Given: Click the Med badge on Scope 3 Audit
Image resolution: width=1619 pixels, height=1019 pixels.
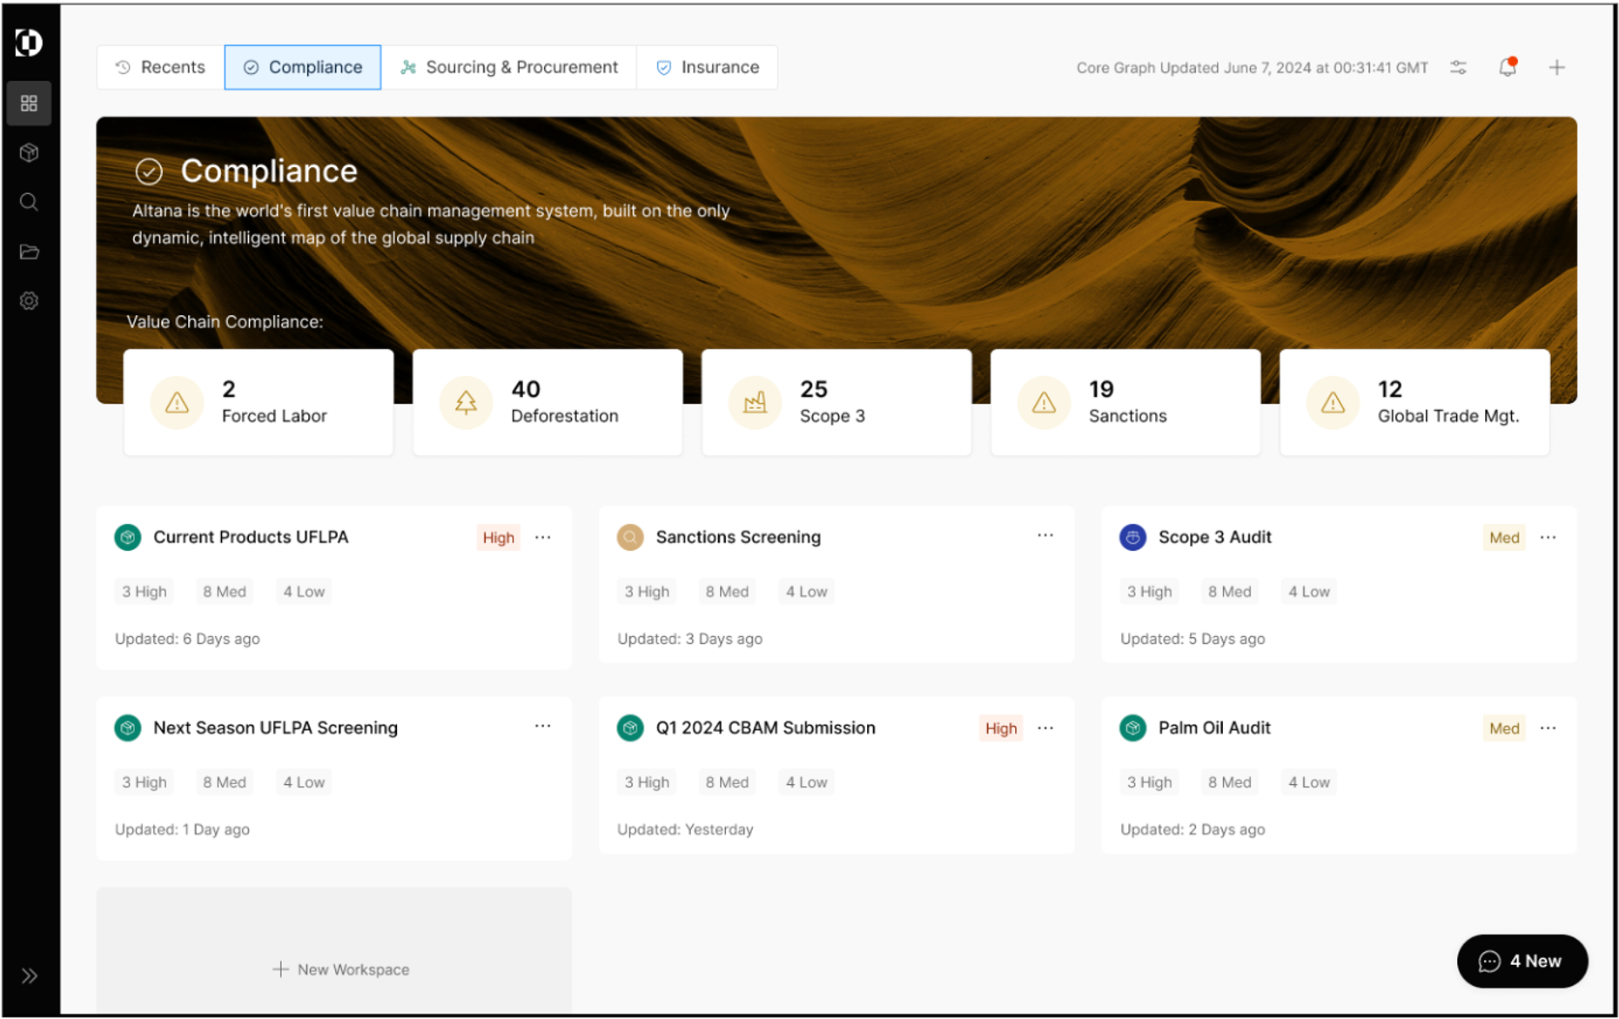Looking at the screenshot, I should click(x=1504, y=538).
